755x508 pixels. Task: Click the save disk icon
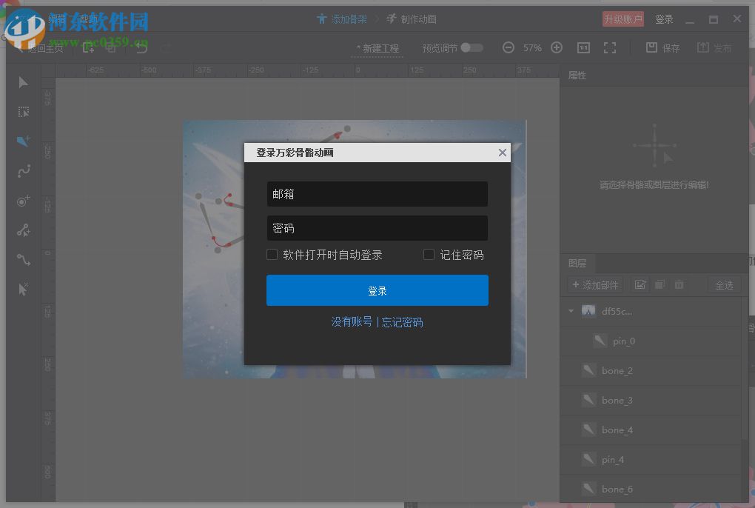(651, 47)
